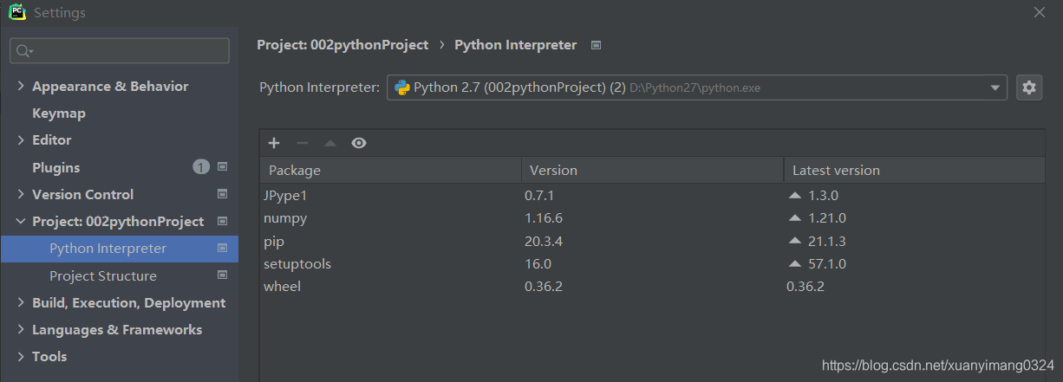Select Keymap in settings list
1063x382 pixels.
(x=58, y=113)
